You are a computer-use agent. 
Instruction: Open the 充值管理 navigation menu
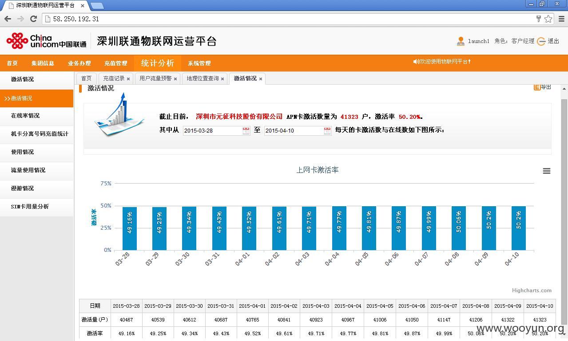point(115,63)
